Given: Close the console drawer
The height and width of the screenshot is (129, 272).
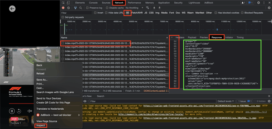Looking at the screenshot, I should coord(269,96).
